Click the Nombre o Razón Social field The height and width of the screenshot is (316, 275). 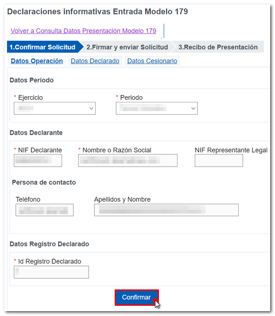(128, 160)
